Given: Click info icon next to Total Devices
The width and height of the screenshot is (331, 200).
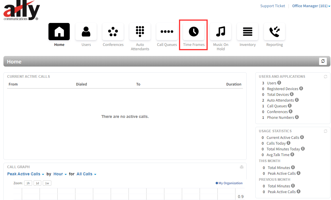Looking at the screenshot, I should (x=292, y=94).
